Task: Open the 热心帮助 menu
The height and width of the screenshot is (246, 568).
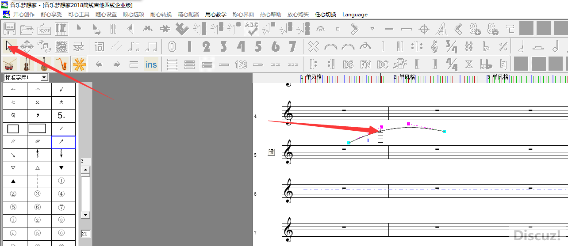Action: pos(271,14)
